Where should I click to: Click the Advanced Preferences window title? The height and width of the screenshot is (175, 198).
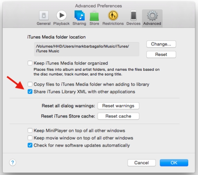[x=98, y=6]
